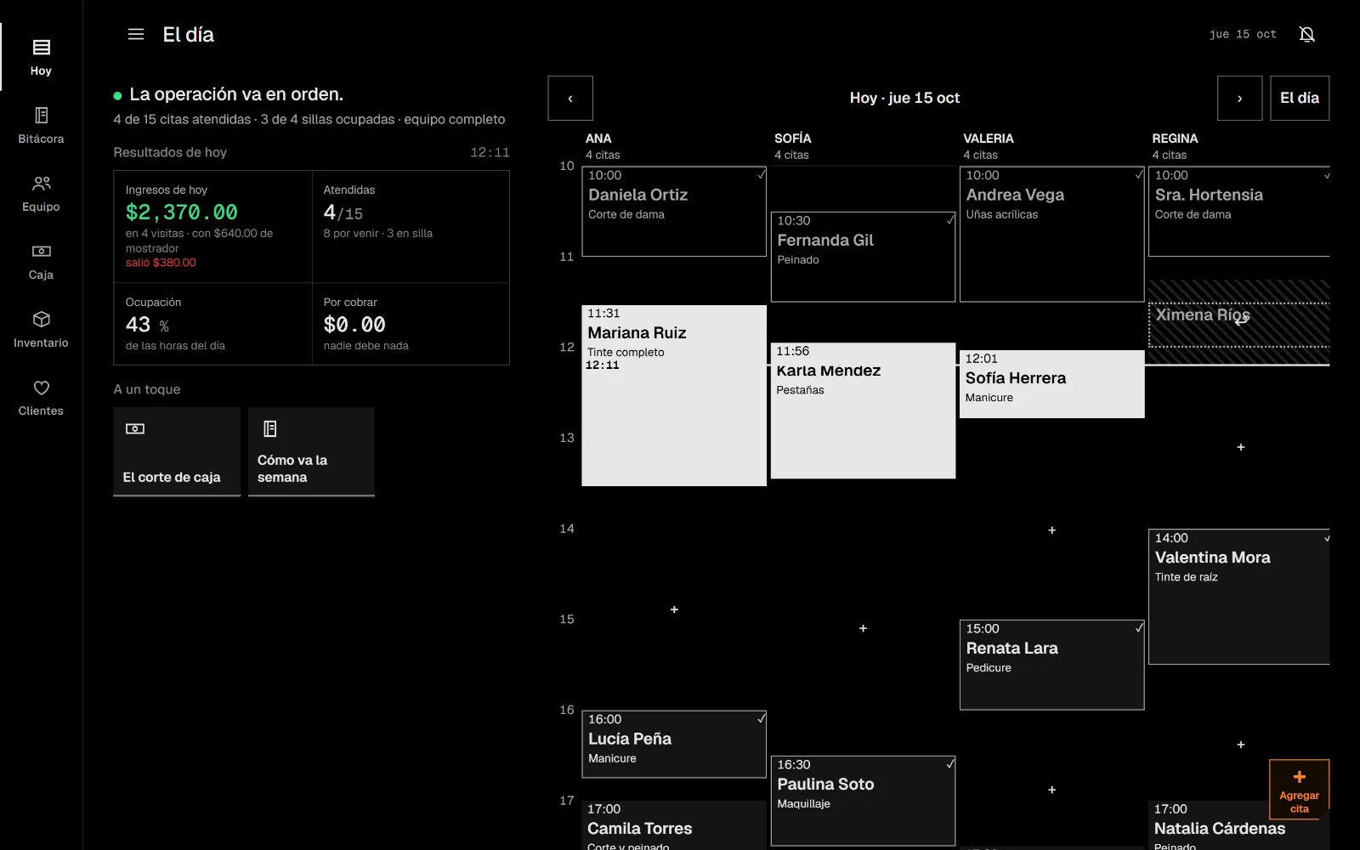Image resolution: width=1360 pixels, height=850 pixels.
Task: Click the plus in Sofía's empty slot
Action: 863,628
